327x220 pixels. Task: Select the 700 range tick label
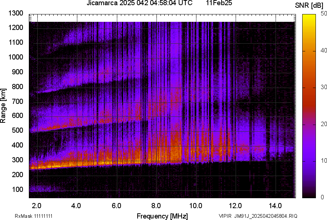click(x=17, y=101)
